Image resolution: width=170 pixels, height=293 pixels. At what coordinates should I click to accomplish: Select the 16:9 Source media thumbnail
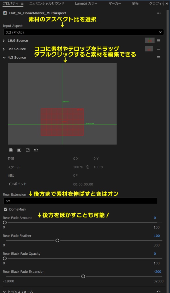(150, 40)
